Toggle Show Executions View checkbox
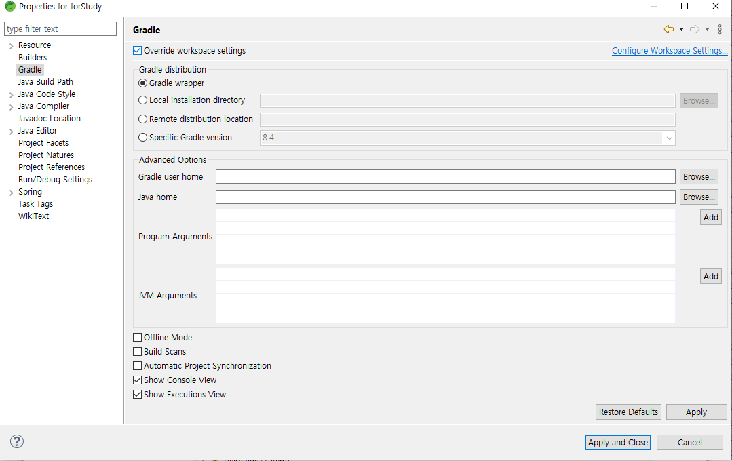 tap(137, 395)
